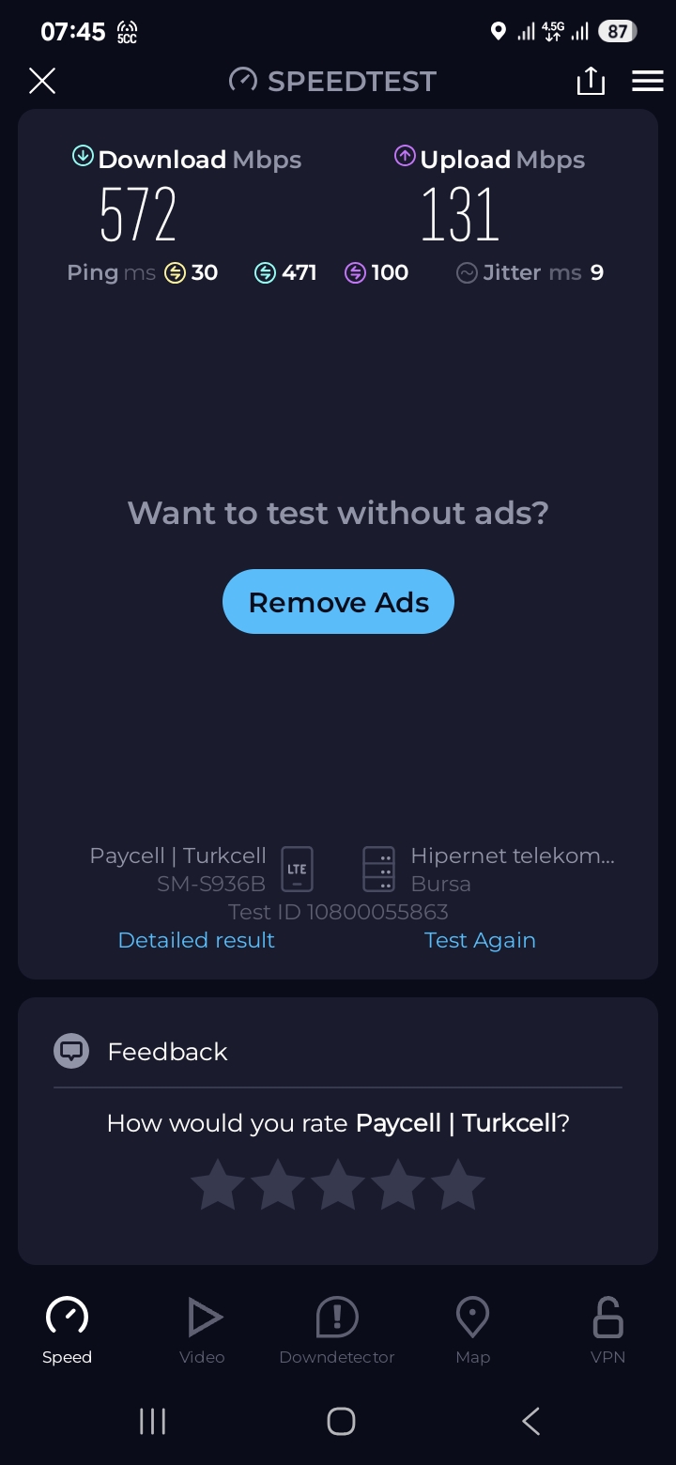
Task: Go to the Map tab
Action: (x=472, y=1330)
